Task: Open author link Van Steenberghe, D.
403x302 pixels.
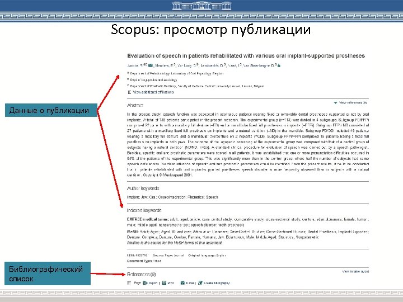Action: pos(259,66)
